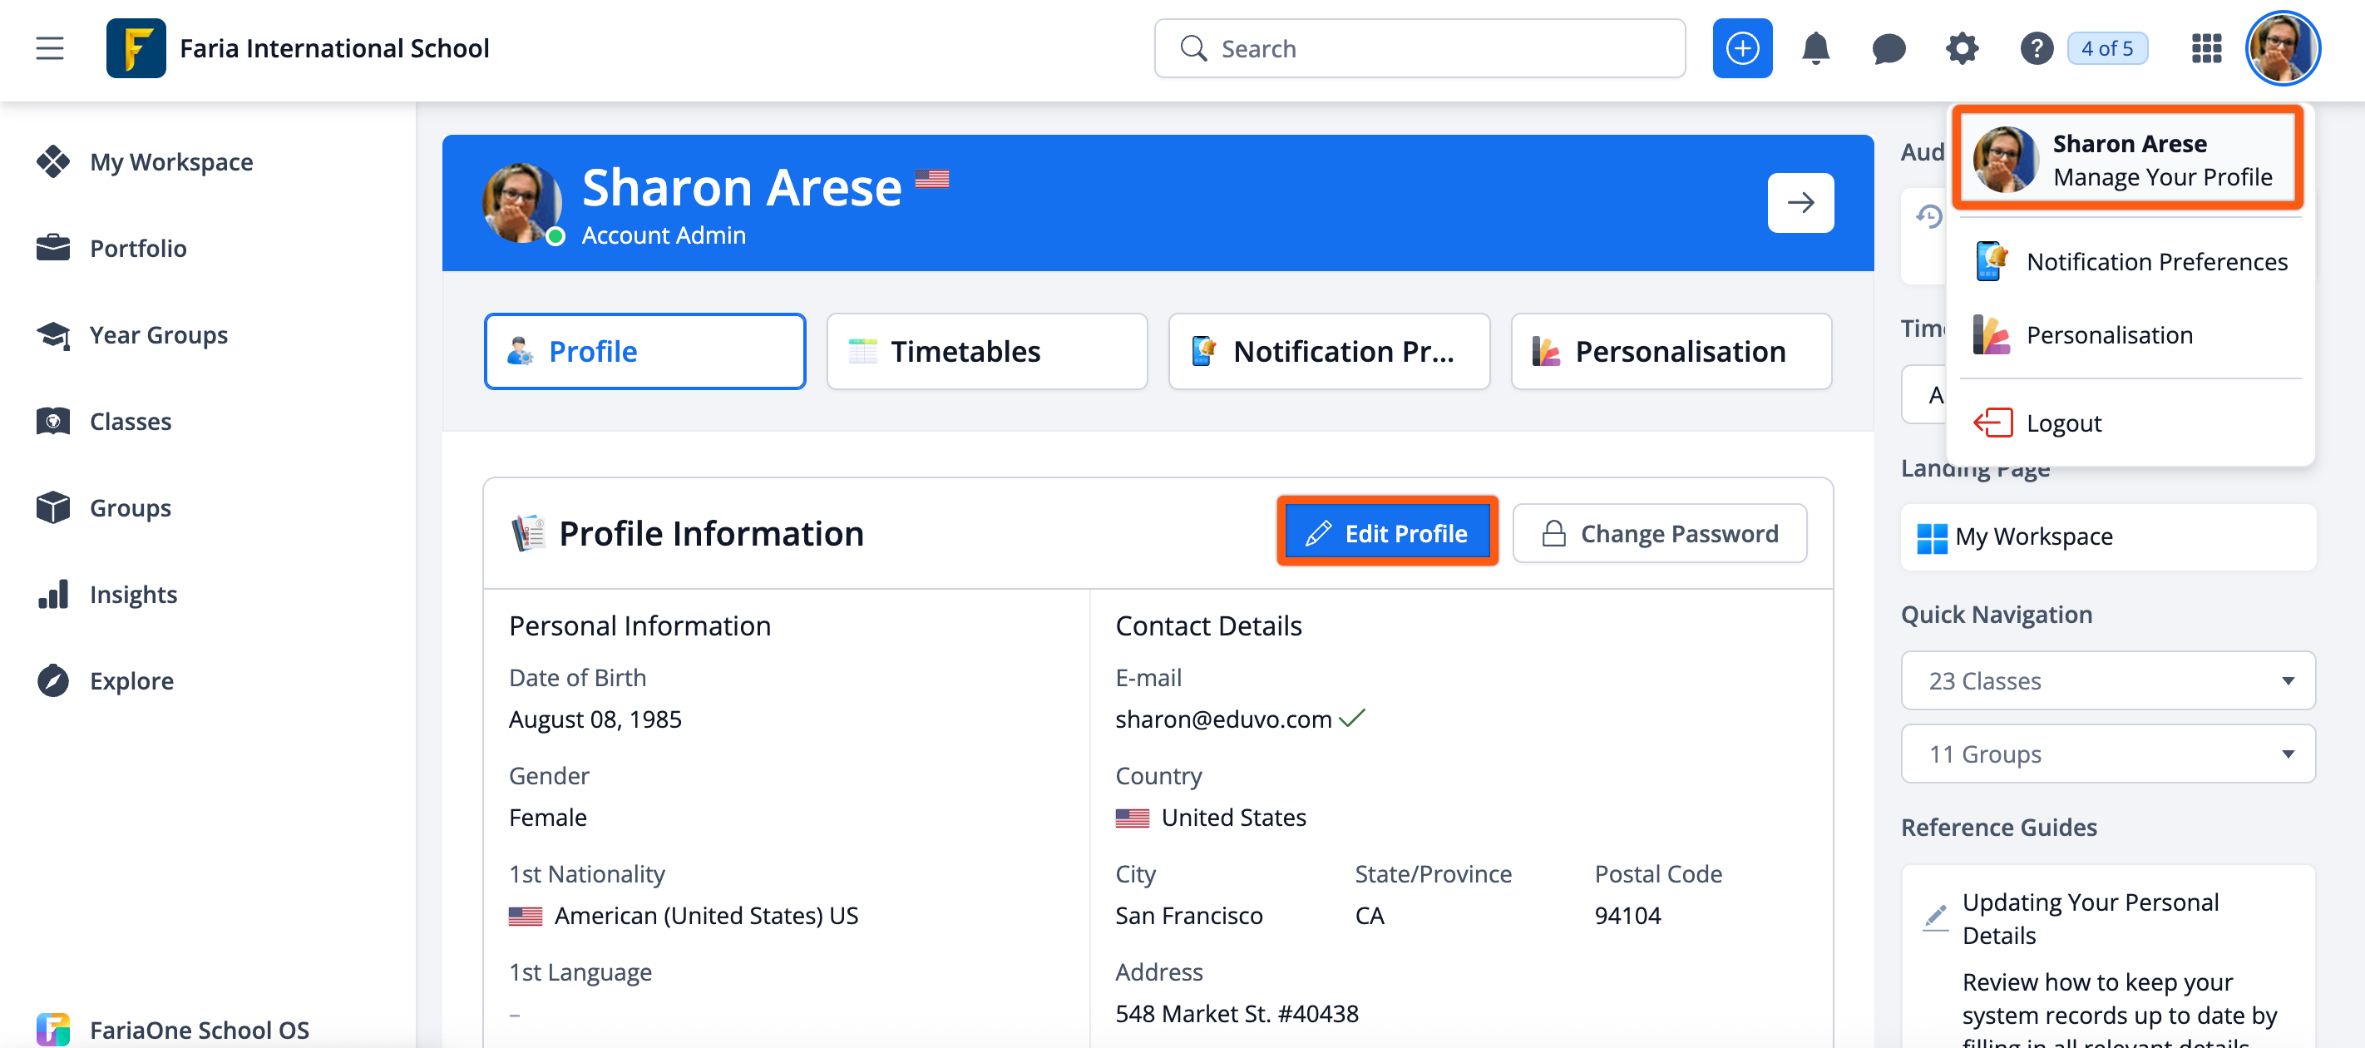This screenshot has width=2365, height=1048.
Task: Click user avatar in top right corner
Action: [2282, 47]
